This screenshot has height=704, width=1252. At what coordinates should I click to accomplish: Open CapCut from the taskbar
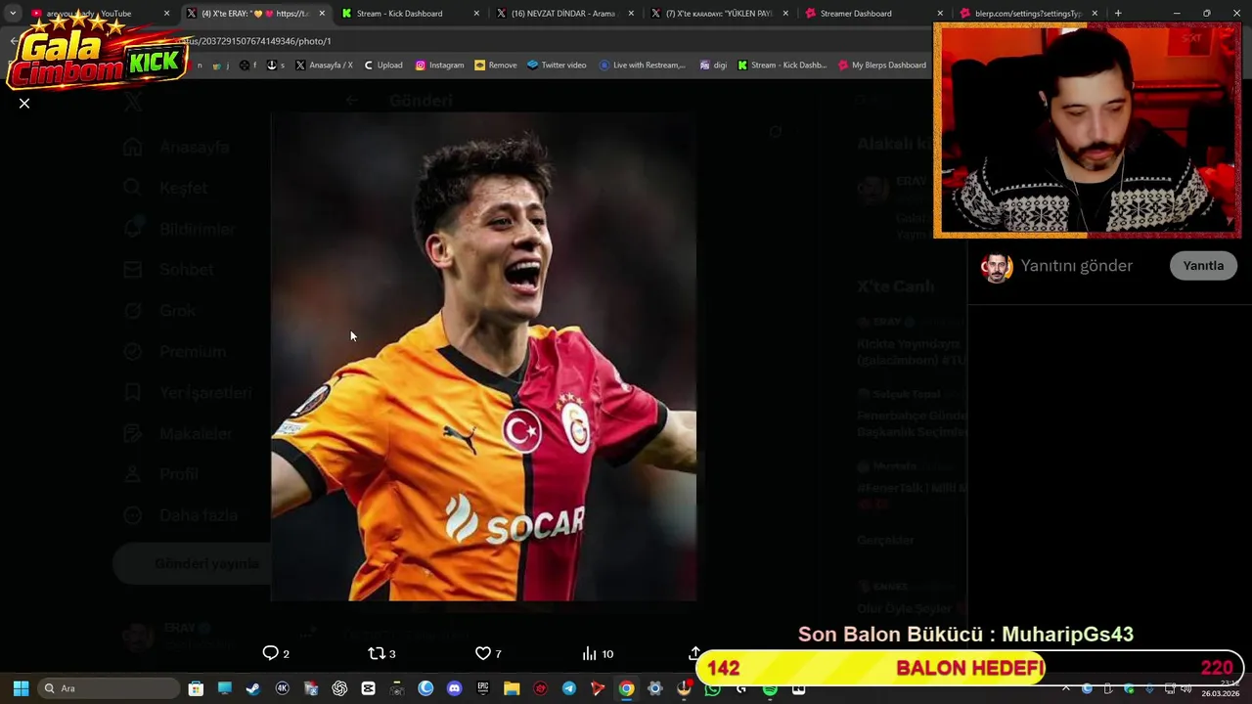(368, 688)
